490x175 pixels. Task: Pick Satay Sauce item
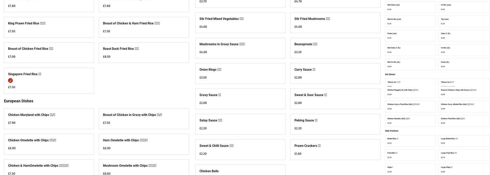240,124
